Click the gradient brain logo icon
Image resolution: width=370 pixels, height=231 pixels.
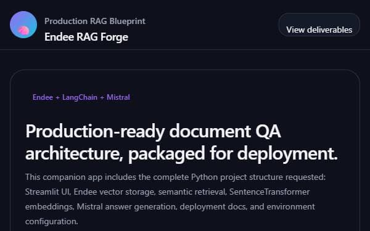tap(23, 25)
